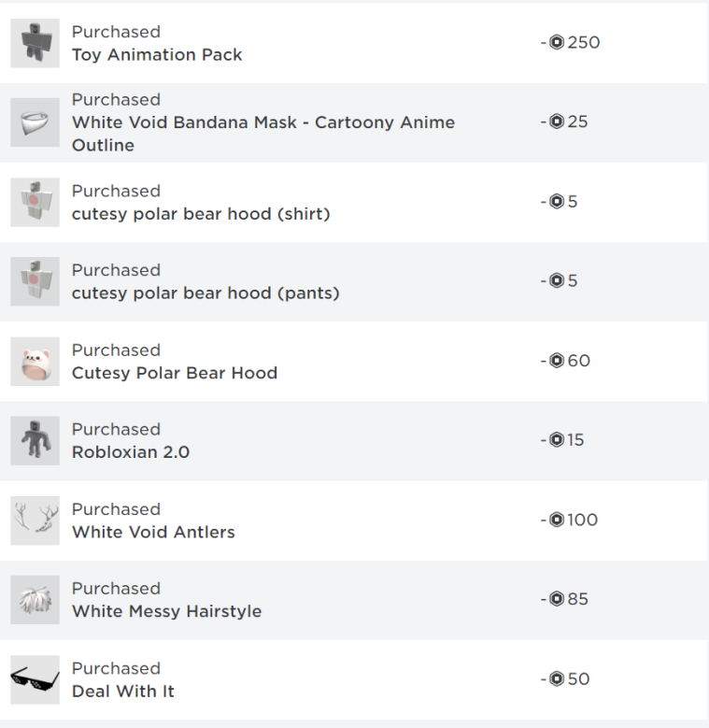This screenshot has width=709, height=728.
Task: Click the Robux icon beside 100
Action: (x=557, y=520)
